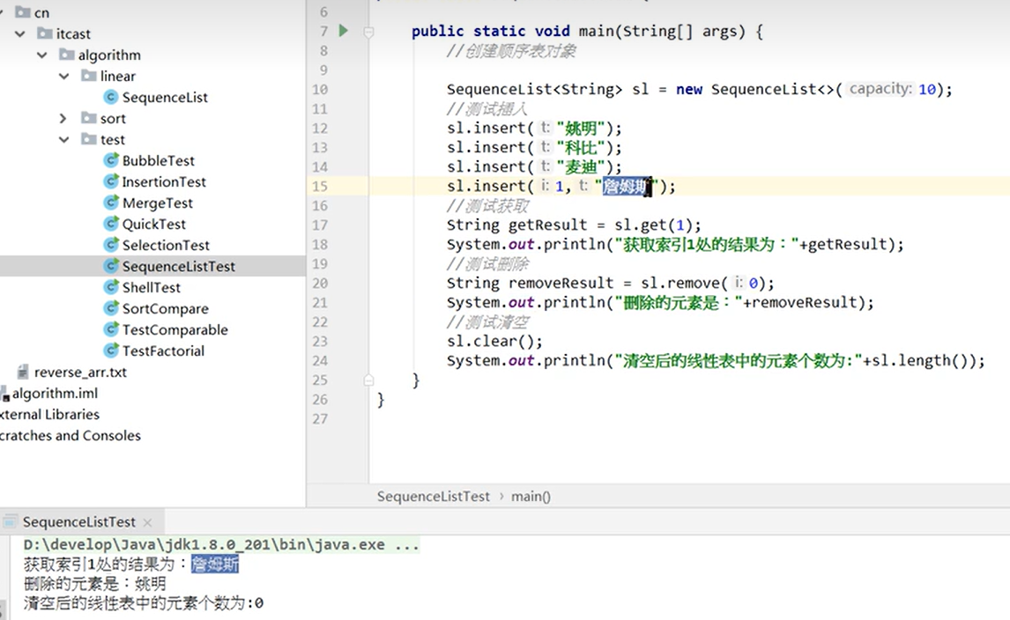Open the TestFactorial class file
The width and height of the screenshot is (1010, 620).
pyautogui.click(x=164, y=351)
